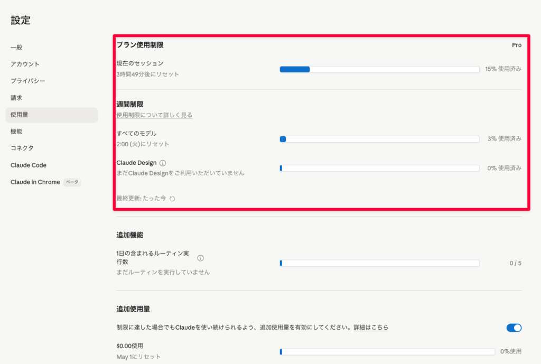Viewport: 541px width, 364px height.
Task: Click the 0%使用 extra usage value
Action: tap(511, 351)
